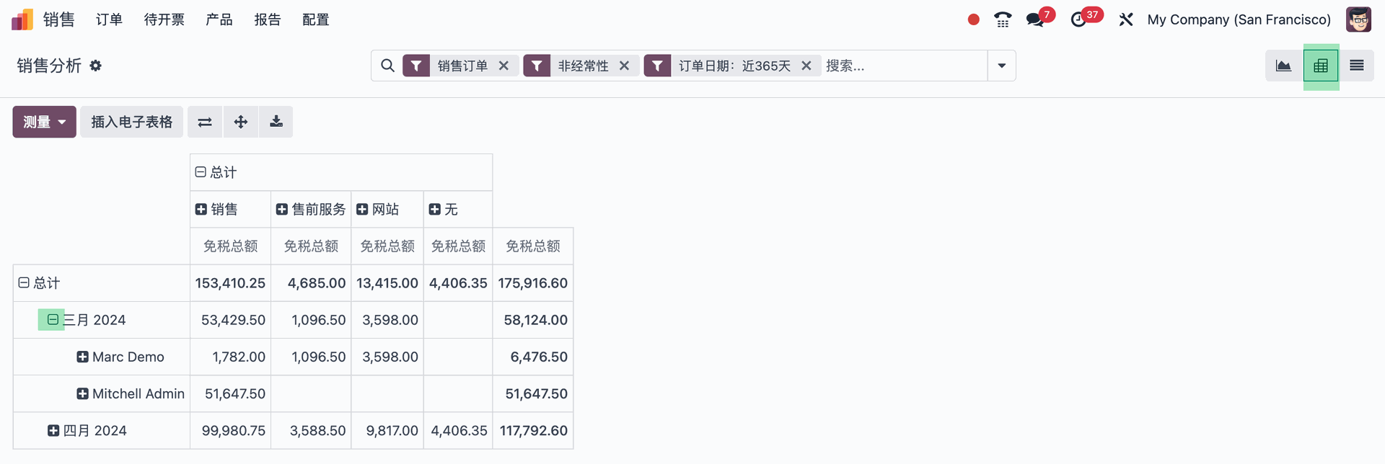Open the debug tools icon

[1125, 19]
